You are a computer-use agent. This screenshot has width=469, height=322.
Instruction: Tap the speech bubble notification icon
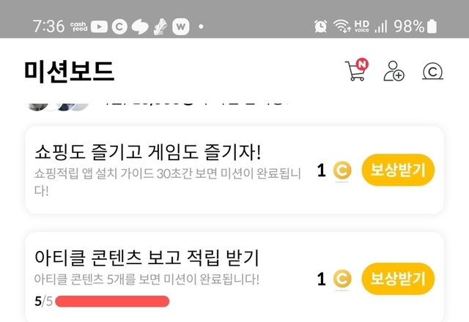coord(140,27)
